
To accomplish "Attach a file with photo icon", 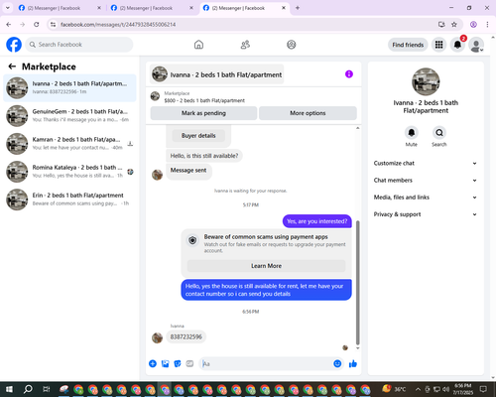I will click(x=165, y=364).
